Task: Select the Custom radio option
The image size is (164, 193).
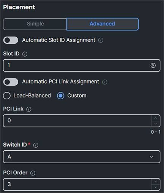Action: (60, 96)
